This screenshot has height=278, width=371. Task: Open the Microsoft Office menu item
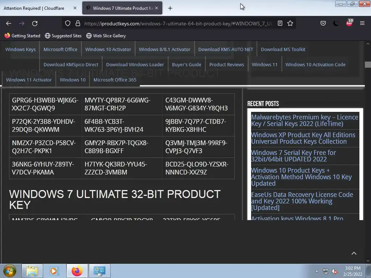61,49
